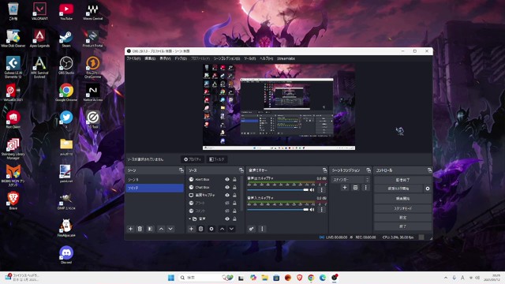The width and height of the screenshot is (505, 284).
Task: Open virtual camera settings gear icon
Action: (x=428, y=189)
